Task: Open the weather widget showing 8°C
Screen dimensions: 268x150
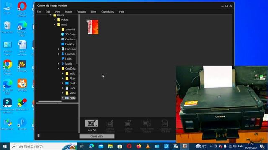Action: [x=201, y=146]
